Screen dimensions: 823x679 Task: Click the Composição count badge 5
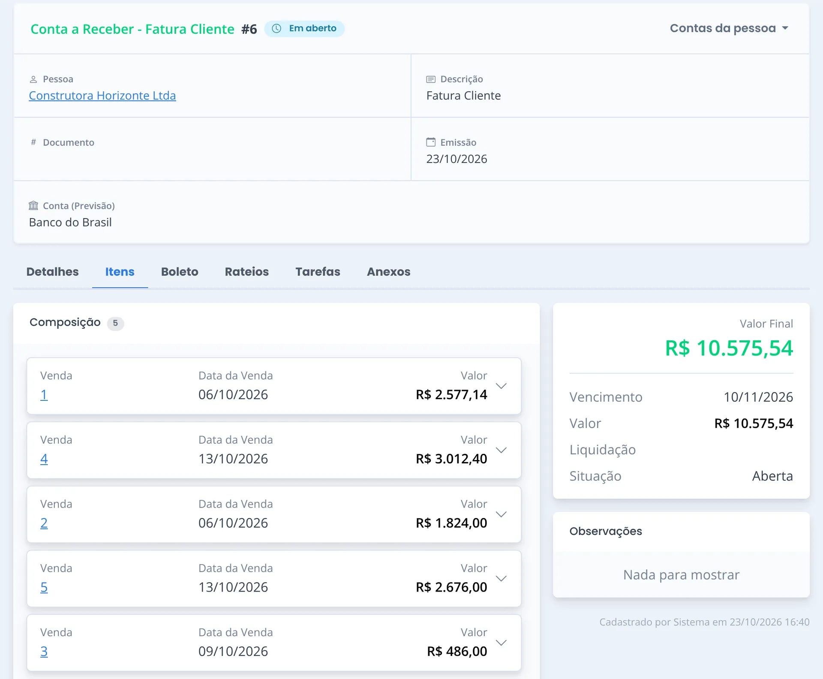(115, 323)
